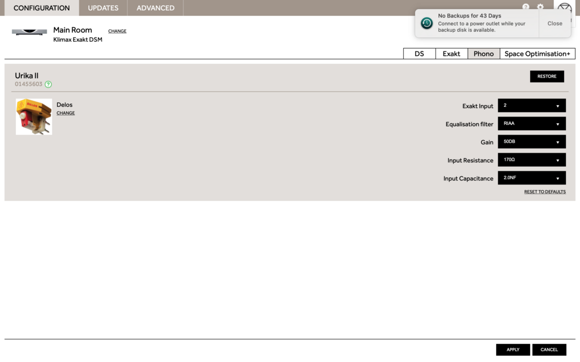Image resolution: width=580 pixels, height=362 pixels.
Task: Switch to the Configuration tab
Action: (x=41, y=8)
